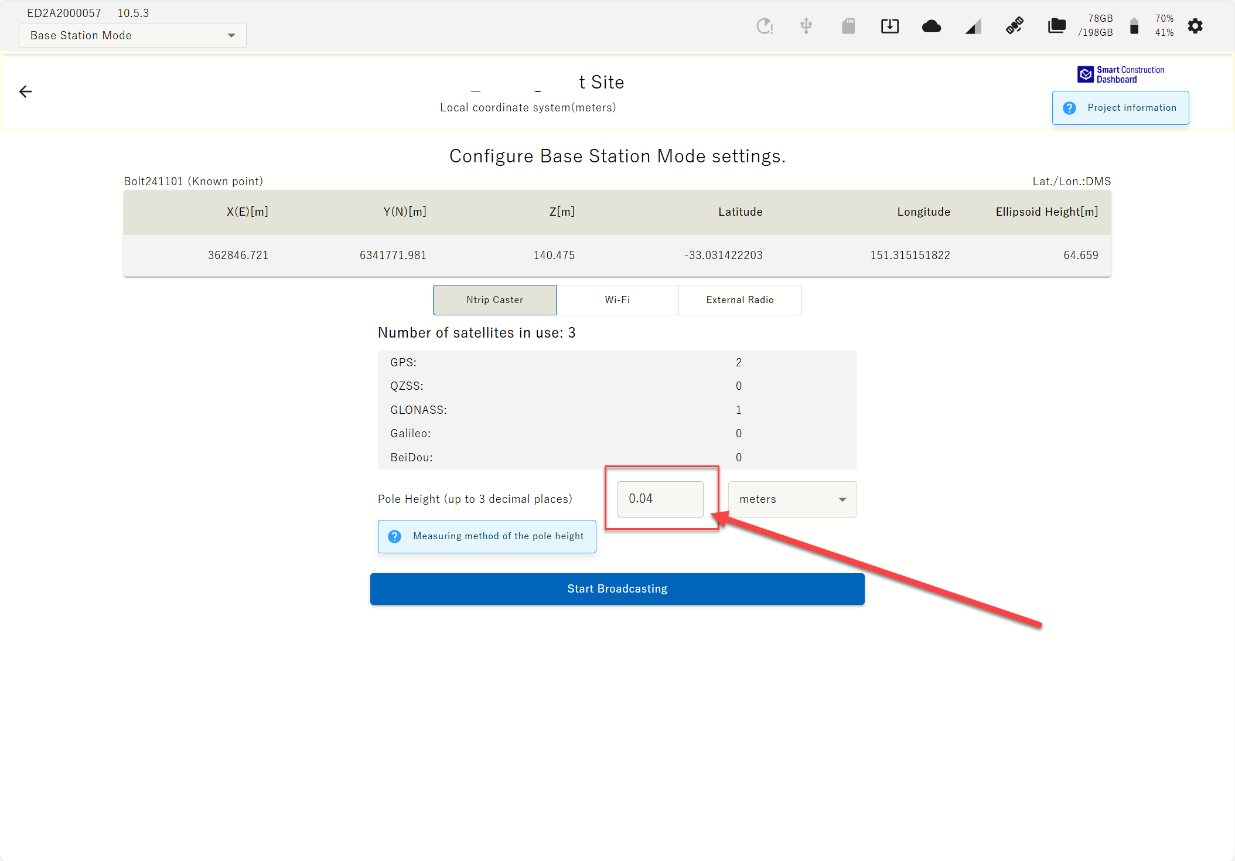Screen dimensions: 1235x861
Task: Click the help icon beside Measuring method
Action: [395, 536]
